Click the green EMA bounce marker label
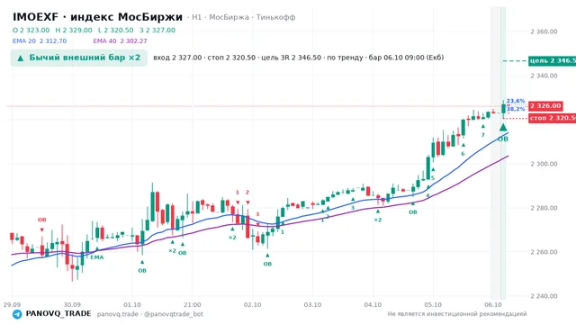Image resolution: width=576 pixels, height=324 pixels. tap(97, 257)
